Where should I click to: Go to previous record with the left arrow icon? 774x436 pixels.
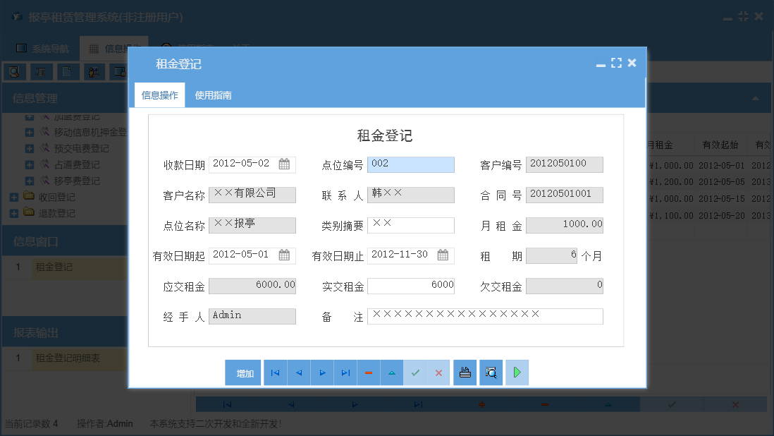coord(298,373)
